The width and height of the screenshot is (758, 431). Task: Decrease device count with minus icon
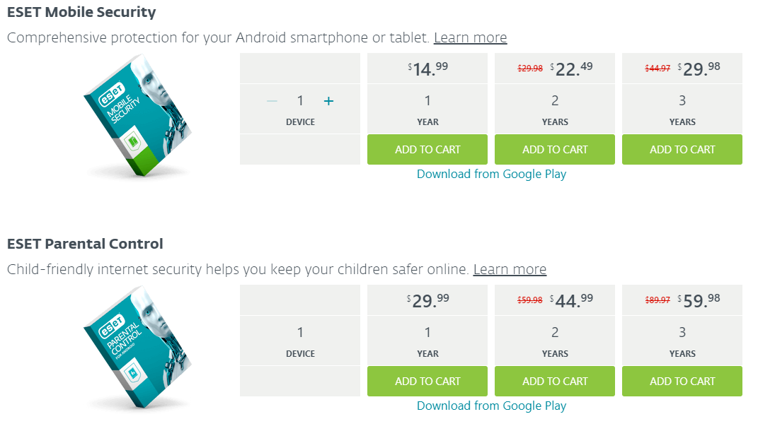click(x=272, y=101)
